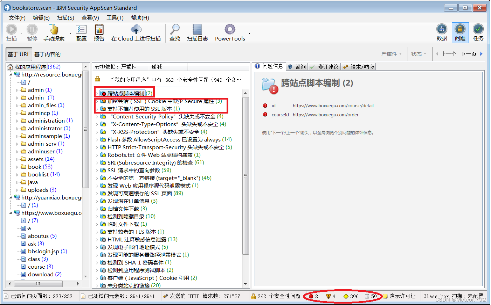Switch to 问题 issues view icon
This screenshot has width=491, height=305.
[x=460, y=29]
